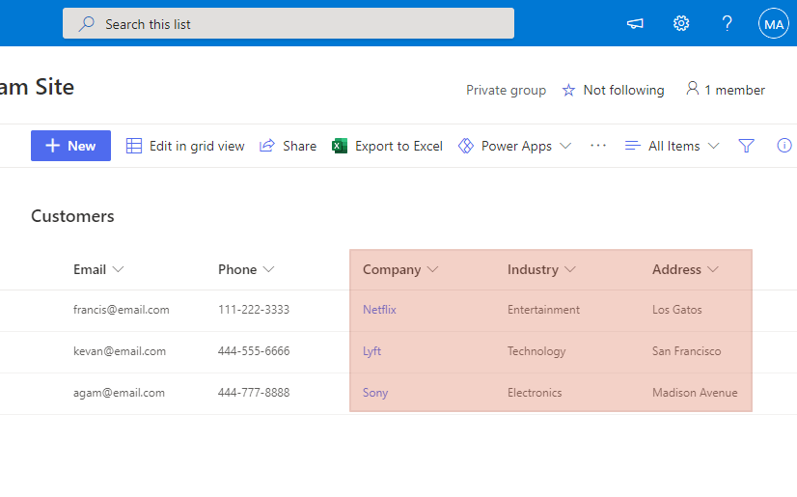Open the Netflix company link
Screen dimensions: 797x497
coord(379,310)
